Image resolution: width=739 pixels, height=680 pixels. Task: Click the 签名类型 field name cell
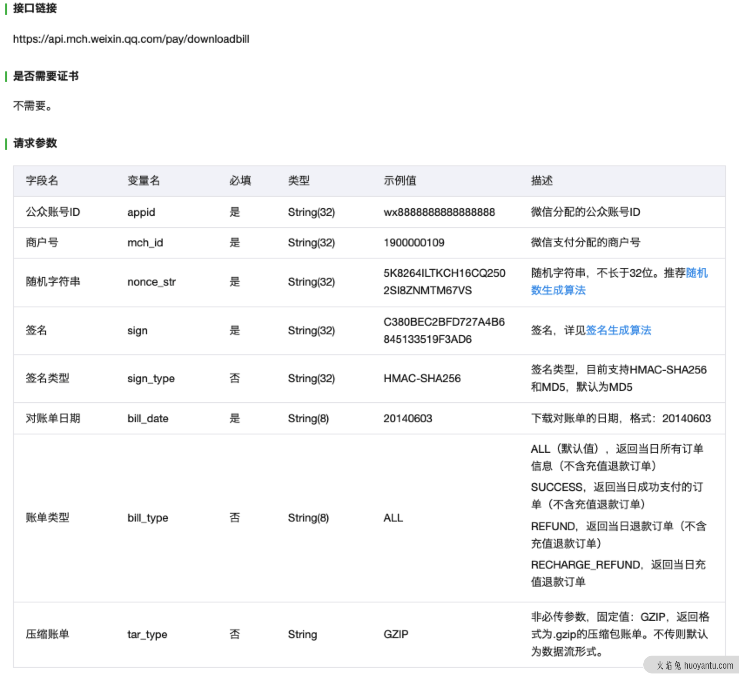coord(47,378)
